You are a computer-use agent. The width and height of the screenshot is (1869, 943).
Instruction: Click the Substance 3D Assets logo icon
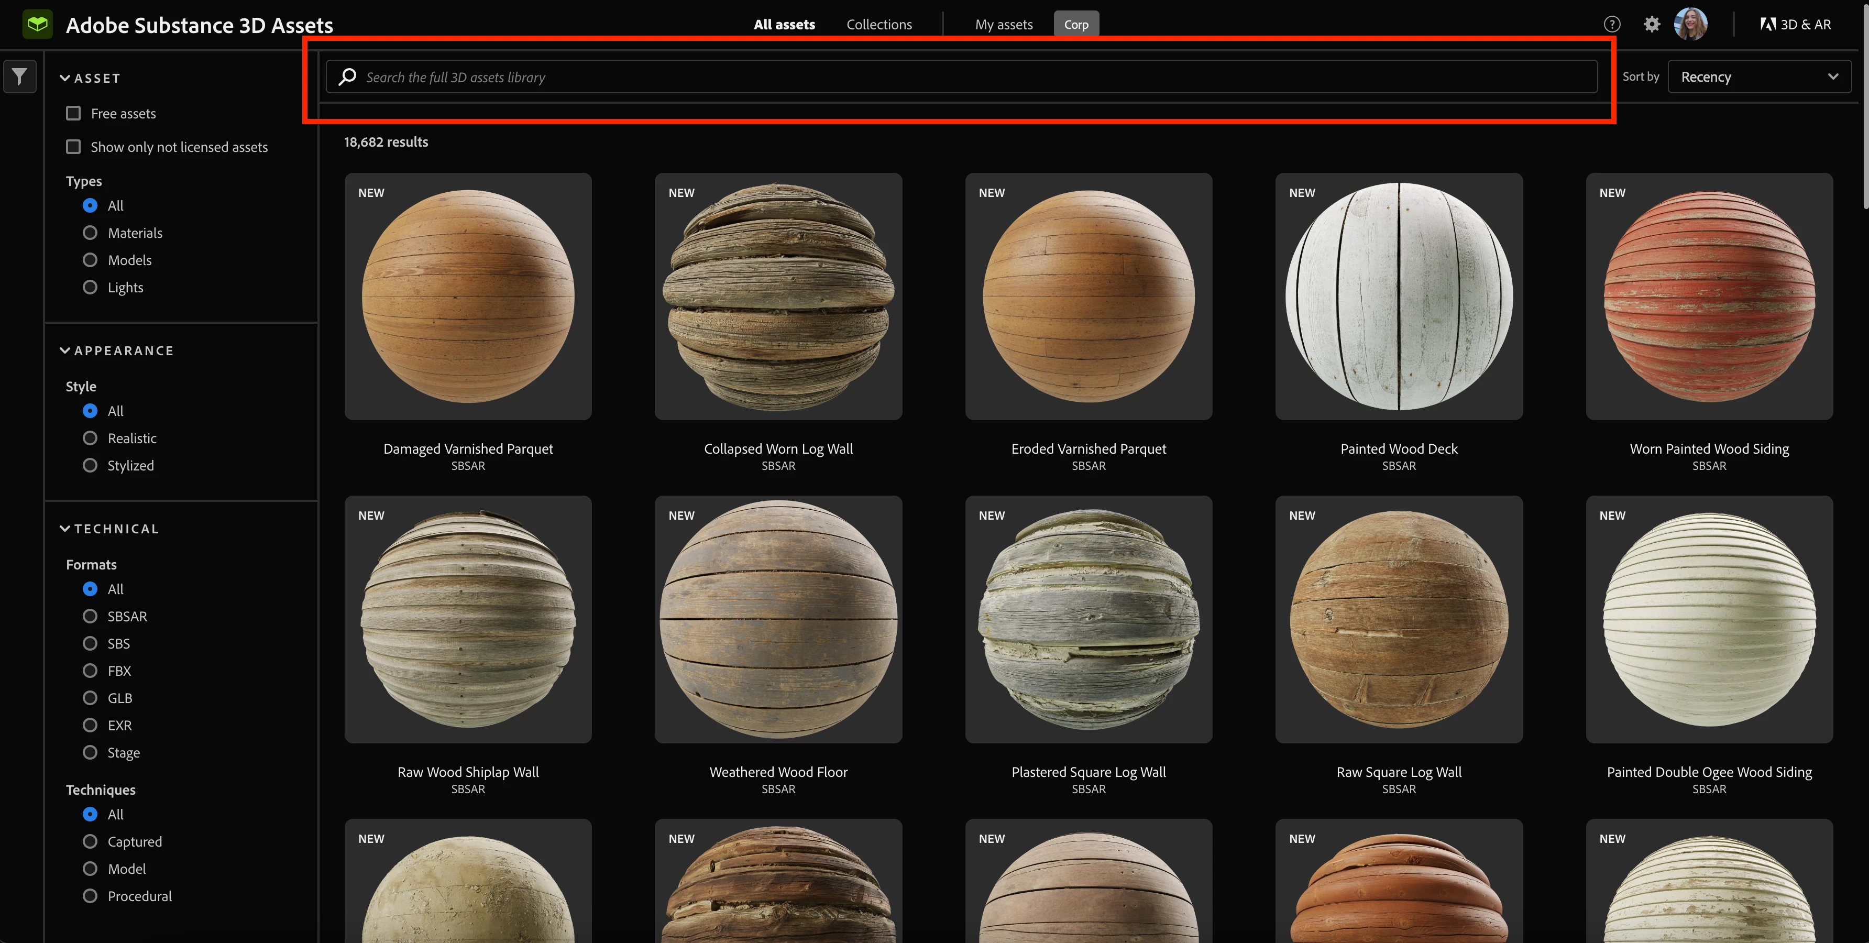pos(37,24)
